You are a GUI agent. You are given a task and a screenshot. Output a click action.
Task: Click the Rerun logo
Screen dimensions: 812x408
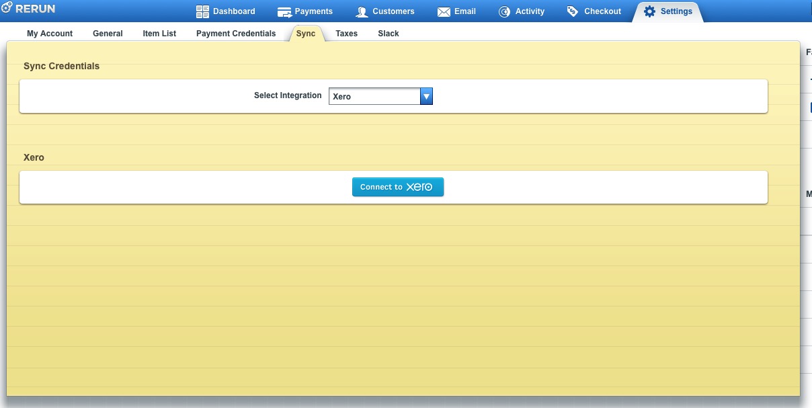(x=28, y=9)
